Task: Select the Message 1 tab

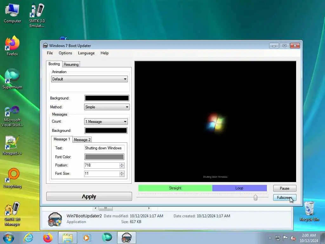Action: point(62,139)
